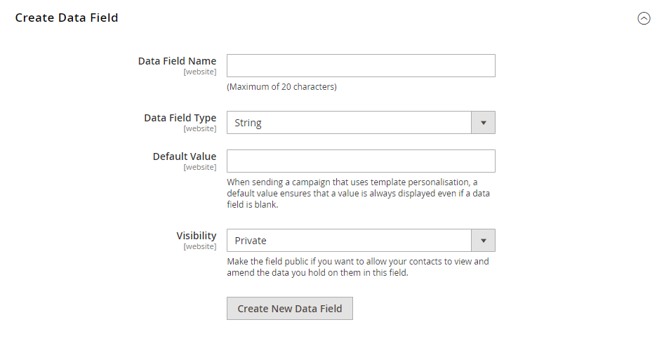This screenshot has height=341, width=664.
Task: Click the Create Data Field section heading
Action: click(x=67, y=18)
